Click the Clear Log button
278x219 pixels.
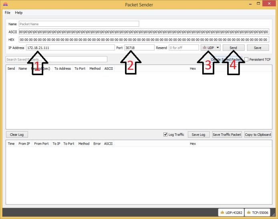[17, 135]
